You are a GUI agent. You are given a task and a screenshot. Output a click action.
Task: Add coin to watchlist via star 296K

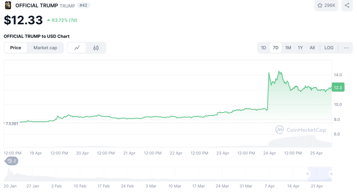pos(326,6)
